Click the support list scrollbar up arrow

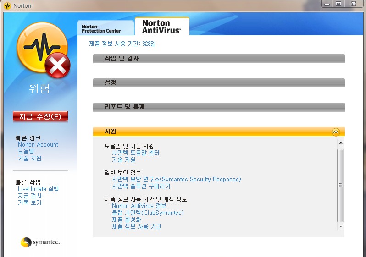[x=341, y=143]
